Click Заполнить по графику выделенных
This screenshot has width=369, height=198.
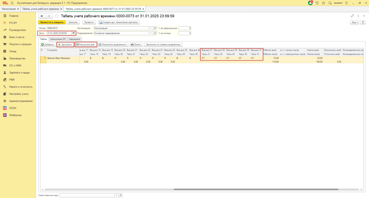point(163,44)
